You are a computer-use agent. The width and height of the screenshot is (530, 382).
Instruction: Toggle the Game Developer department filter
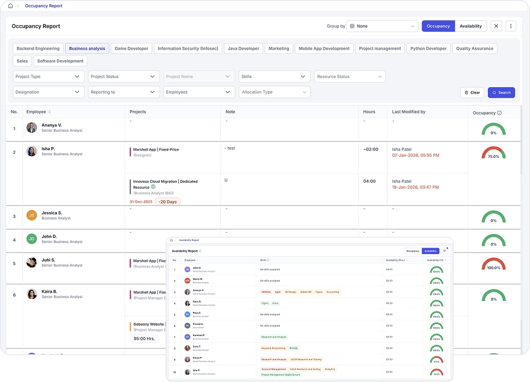click(x=131, y=49)
